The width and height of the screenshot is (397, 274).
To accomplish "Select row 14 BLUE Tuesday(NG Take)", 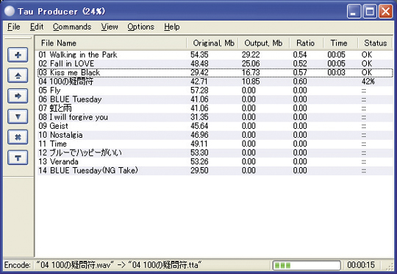I will 215,170.
